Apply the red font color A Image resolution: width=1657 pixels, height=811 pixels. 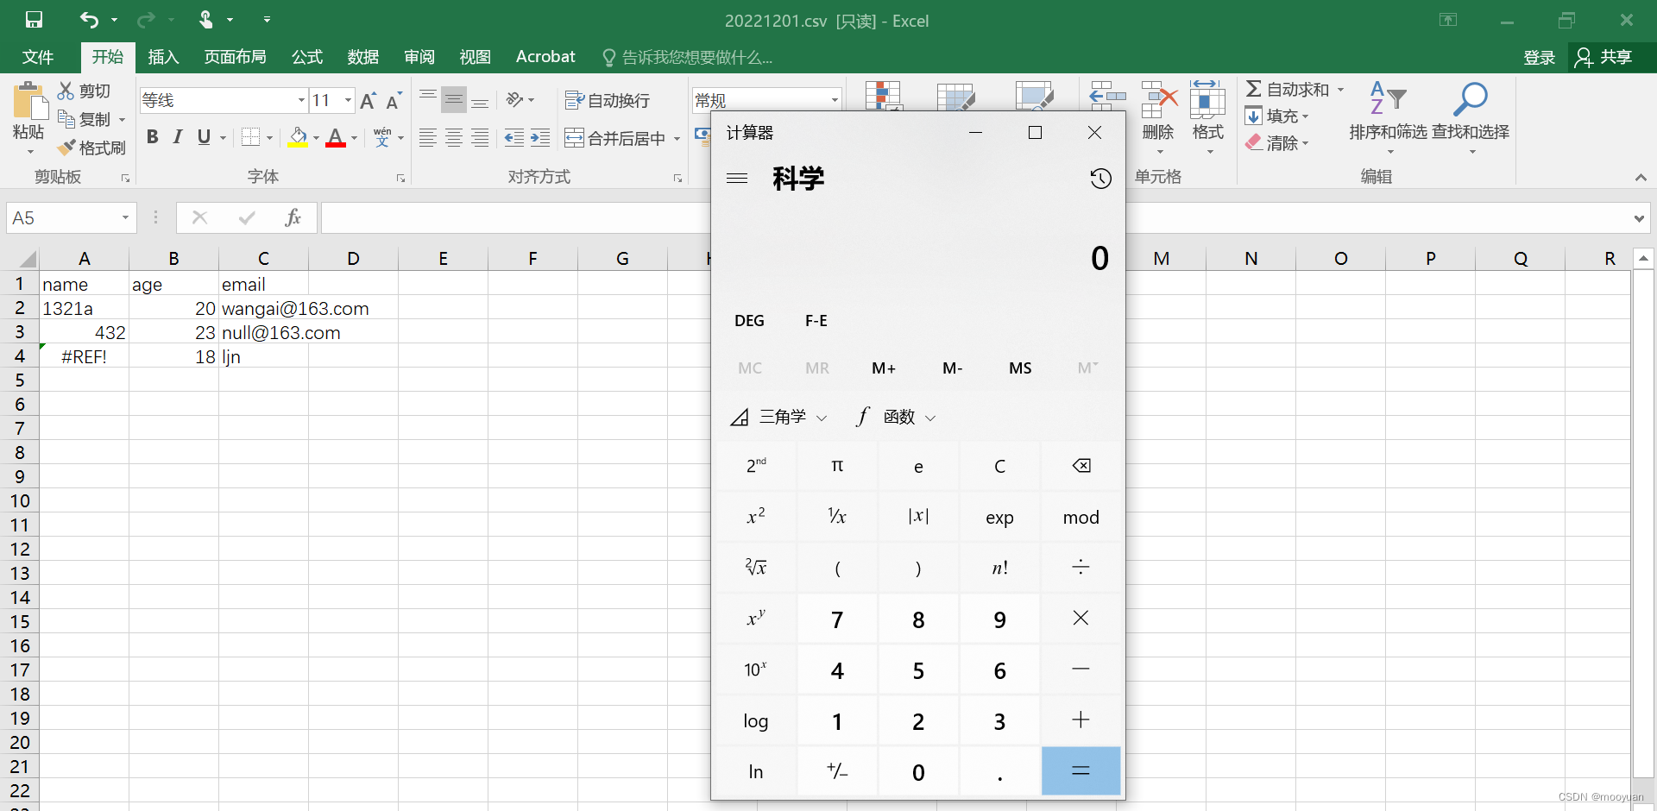(x=336, y=137)
